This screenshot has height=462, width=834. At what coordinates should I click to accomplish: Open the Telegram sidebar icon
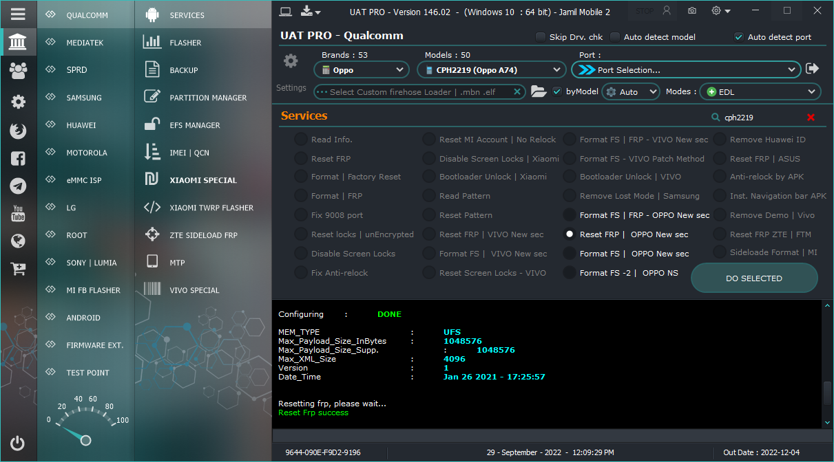pyautogui.click(x=18, y=186)
